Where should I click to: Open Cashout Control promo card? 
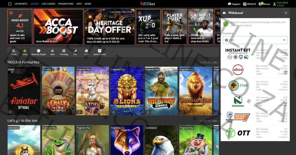(x=201, y=27)
